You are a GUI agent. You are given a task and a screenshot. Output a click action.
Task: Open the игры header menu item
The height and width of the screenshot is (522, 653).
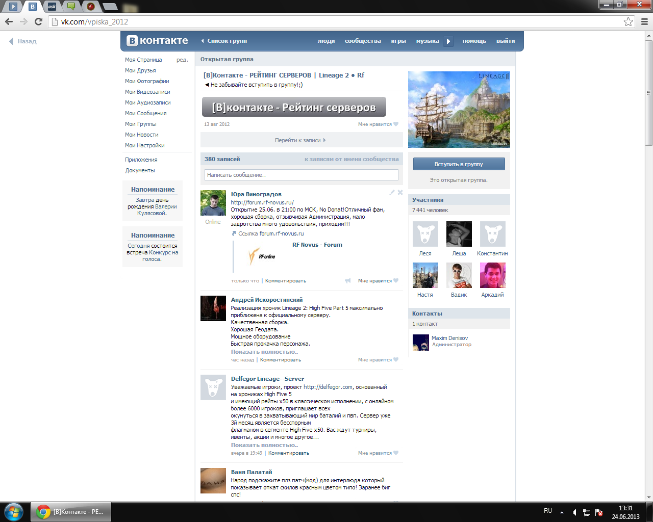pos(398,41)
